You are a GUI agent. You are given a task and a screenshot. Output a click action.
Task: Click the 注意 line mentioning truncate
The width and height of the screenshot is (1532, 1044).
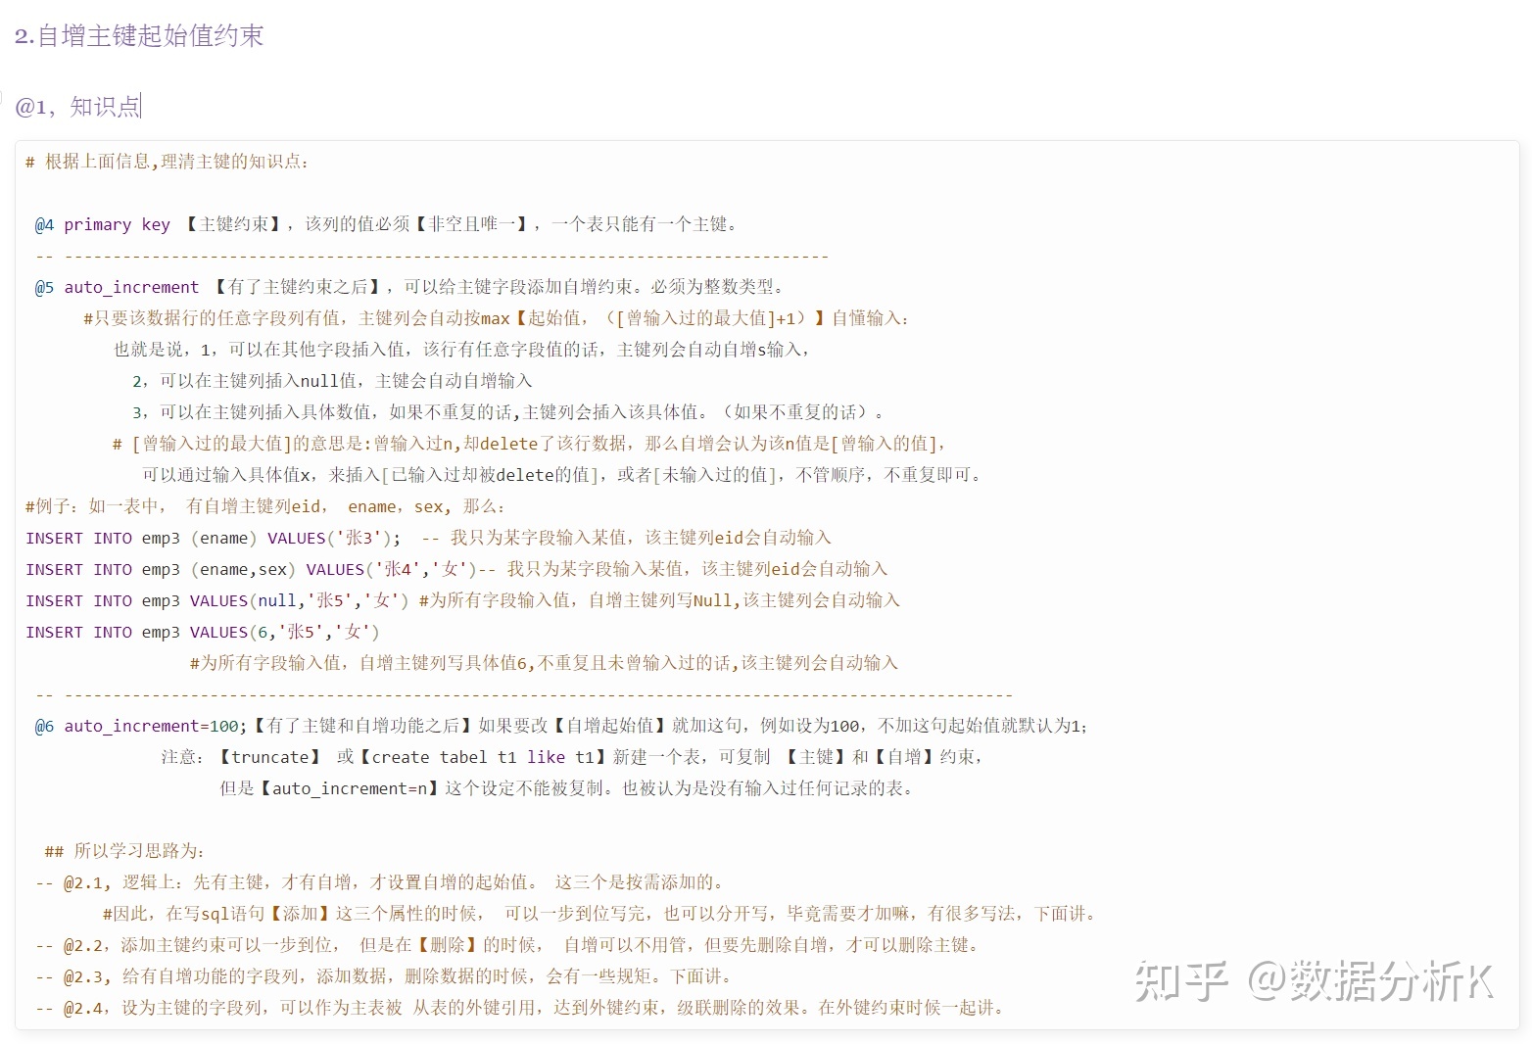pos(571,757)
